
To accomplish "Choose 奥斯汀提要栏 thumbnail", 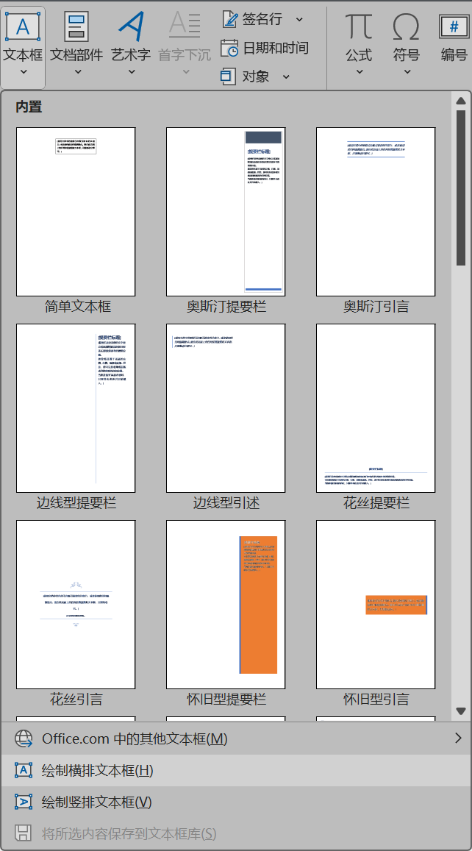I will coord(226,212).
